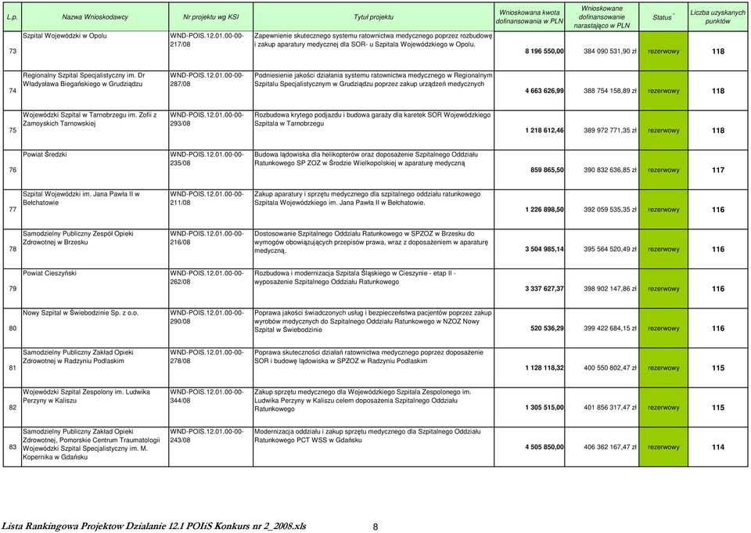Image resolution: width=751 pixels, height=533 pixels.
Task: Click the 'Liczba uzyskanych punktów' header
Action: [717, 16]
